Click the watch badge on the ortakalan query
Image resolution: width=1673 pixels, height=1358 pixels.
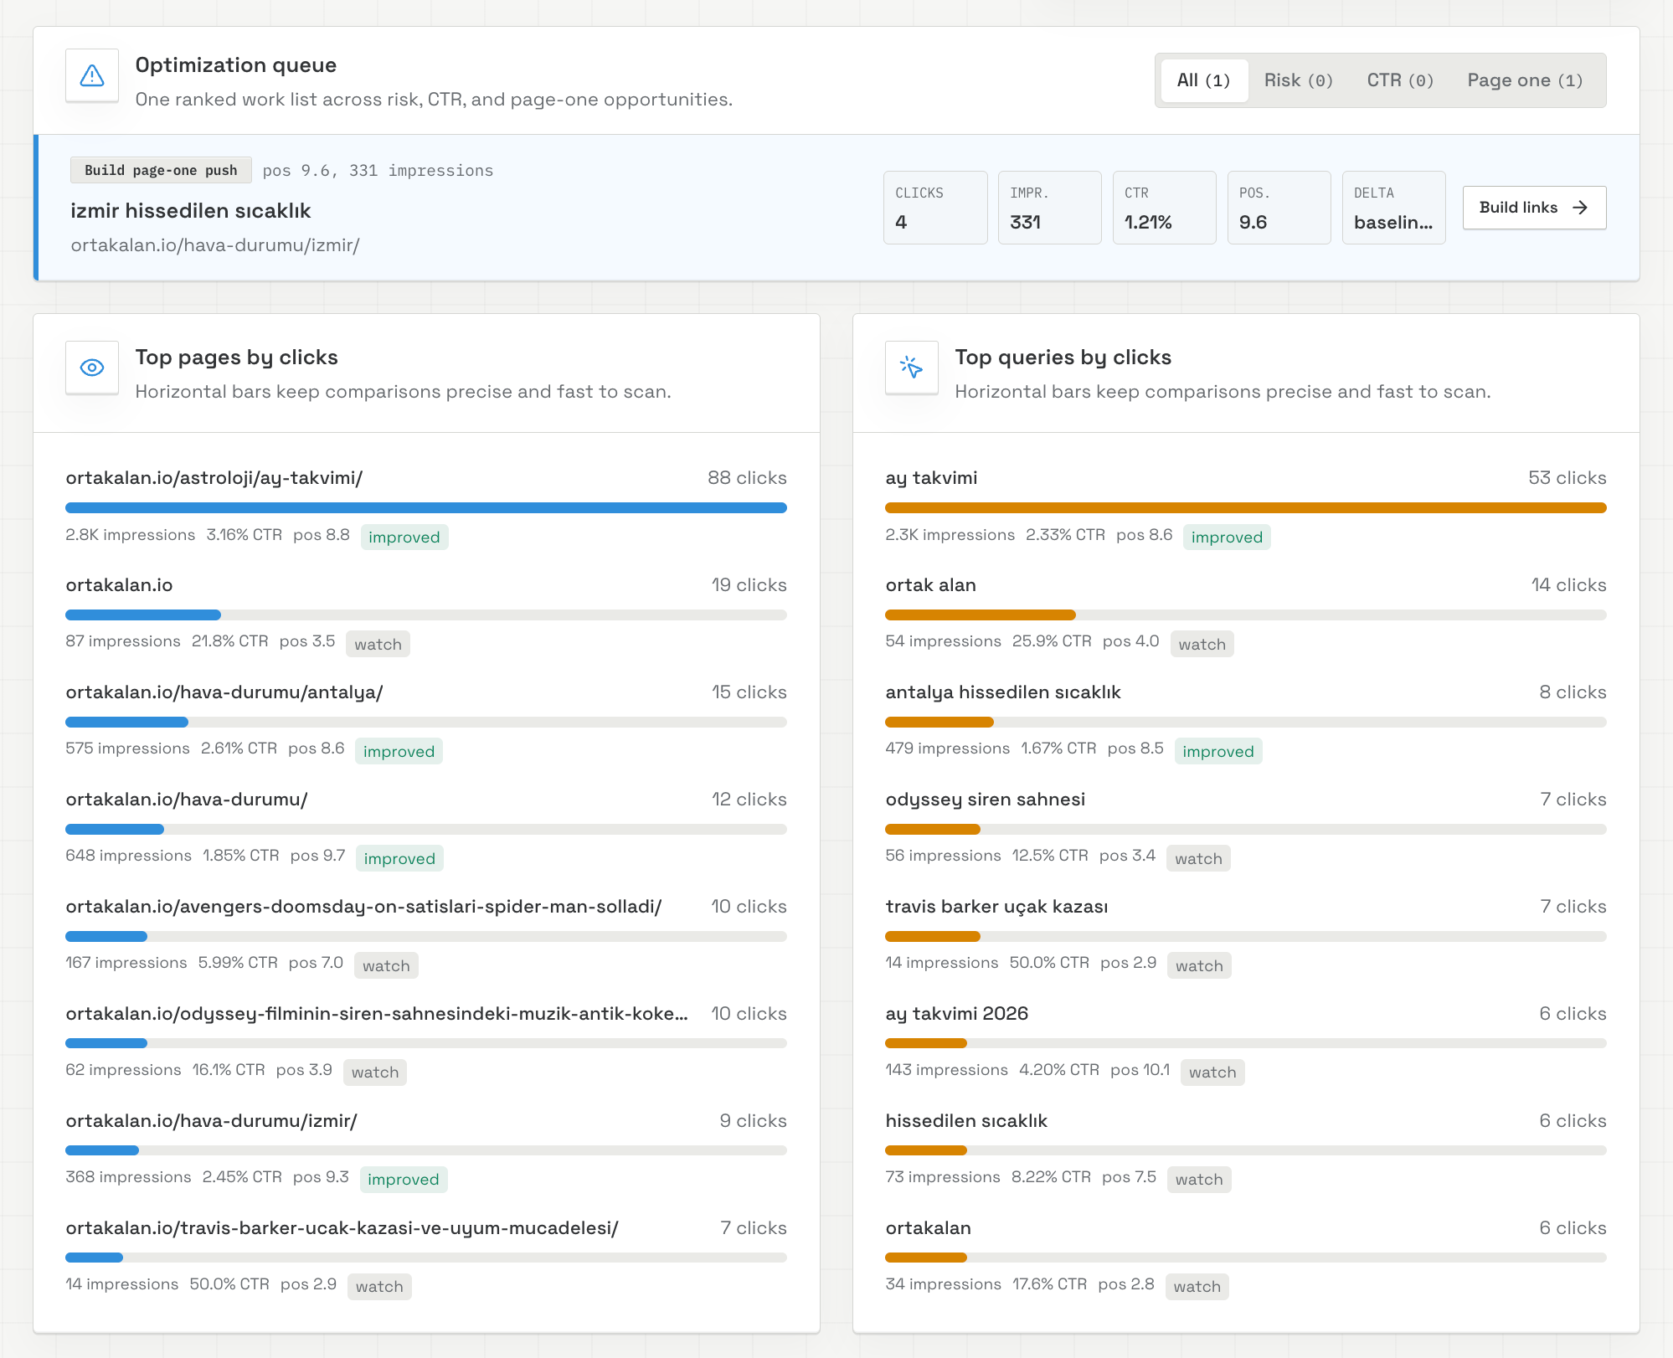coord(1197,1286)
